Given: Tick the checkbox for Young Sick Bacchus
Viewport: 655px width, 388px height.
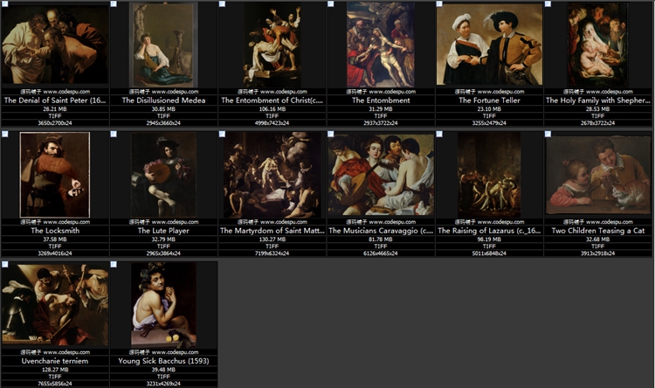Looking at the screenshot, I should 114,264.
